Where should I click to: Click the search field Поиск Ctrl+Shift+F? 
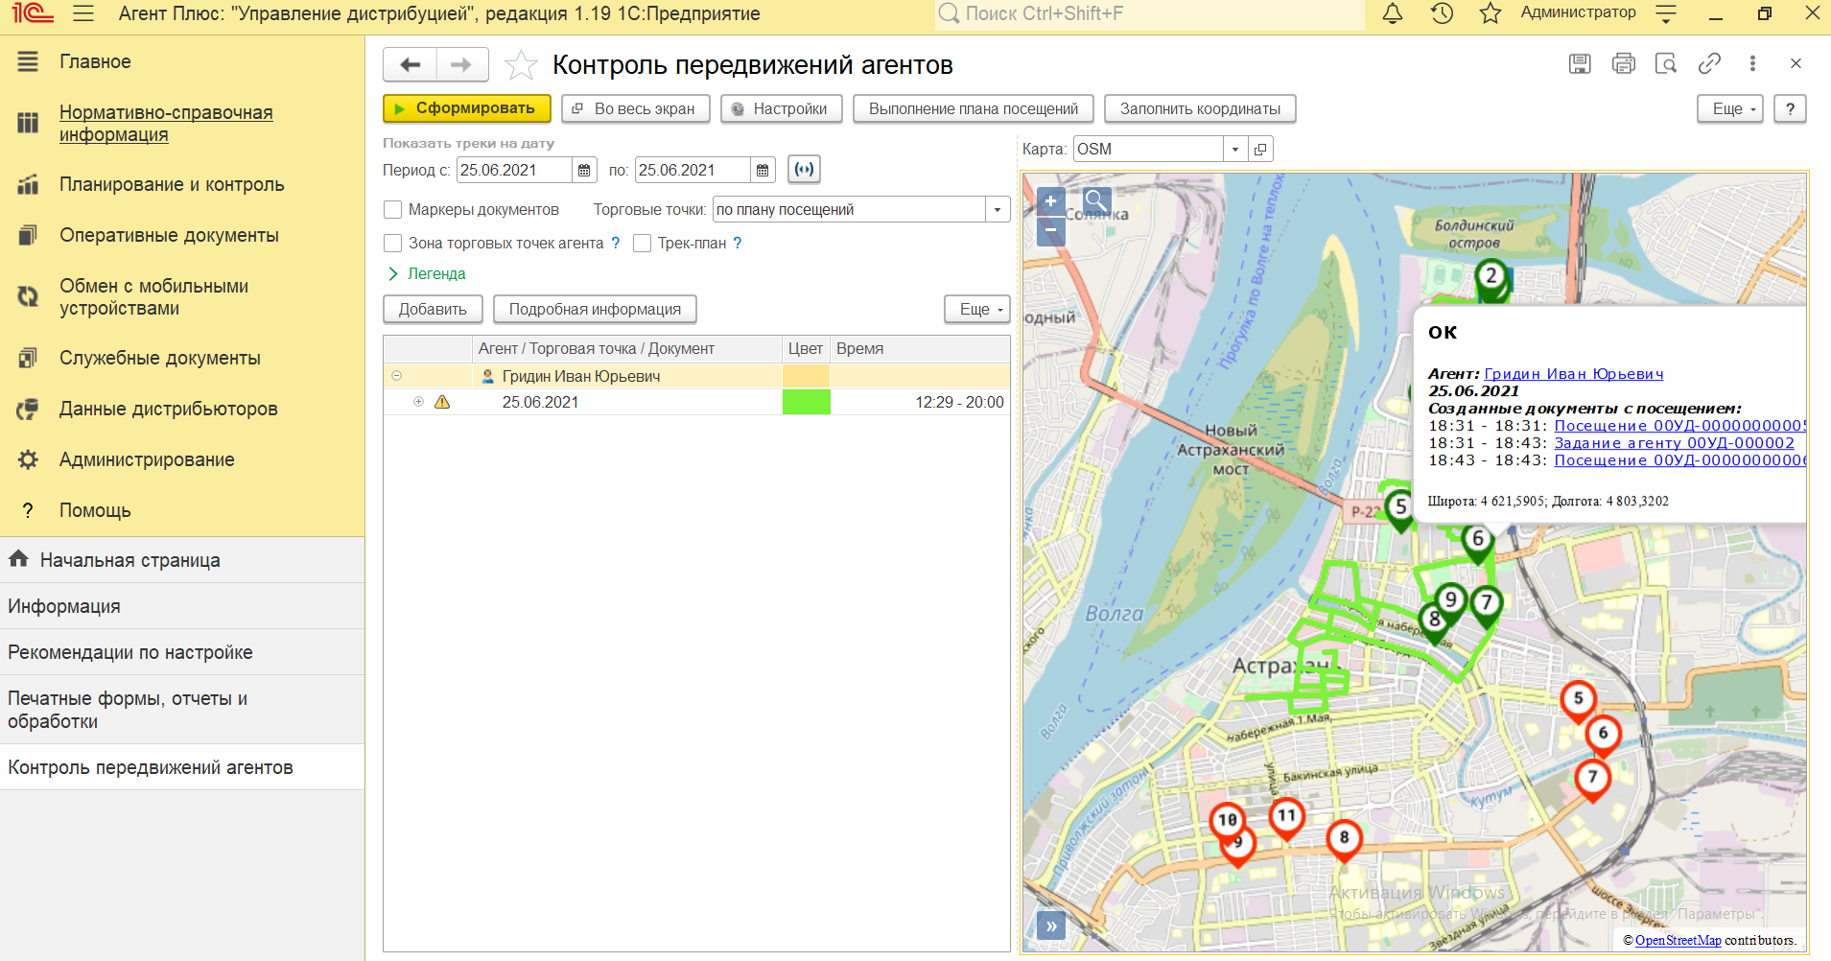tap(1149, 13)
